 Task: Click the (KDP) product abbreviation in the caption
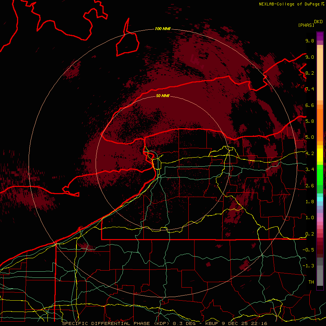pos(162,323)
